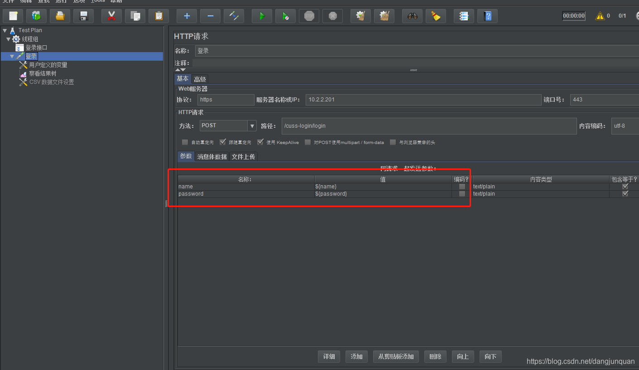639x370 pixels.
Task: Switch to the 基本 tab
Action: pyautogui.click(x=183, y=78)
